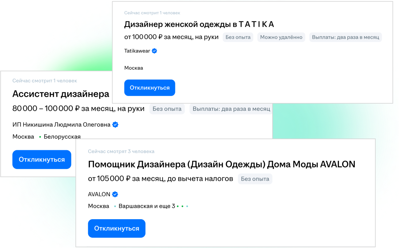This screenshot has height=248, width=399.
Task: Open 'Помощник Дизайнера' Дома Моды AVALON vacancy
Action: 221,165
